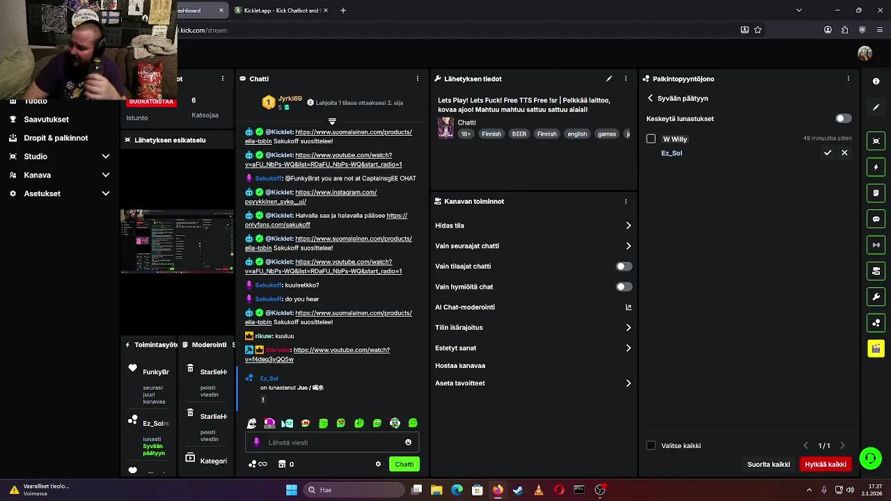Toggle the moderation log sidebar icon
Image resolution: width=891 pixels, height=501 pixels.
point(876,193)
